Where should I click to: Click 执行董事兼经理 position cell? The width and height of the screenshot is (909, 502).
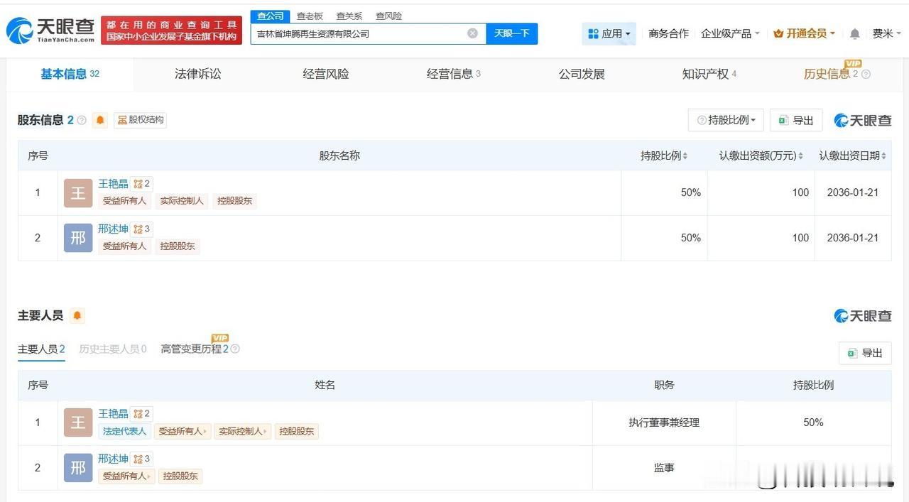(664, 422)
